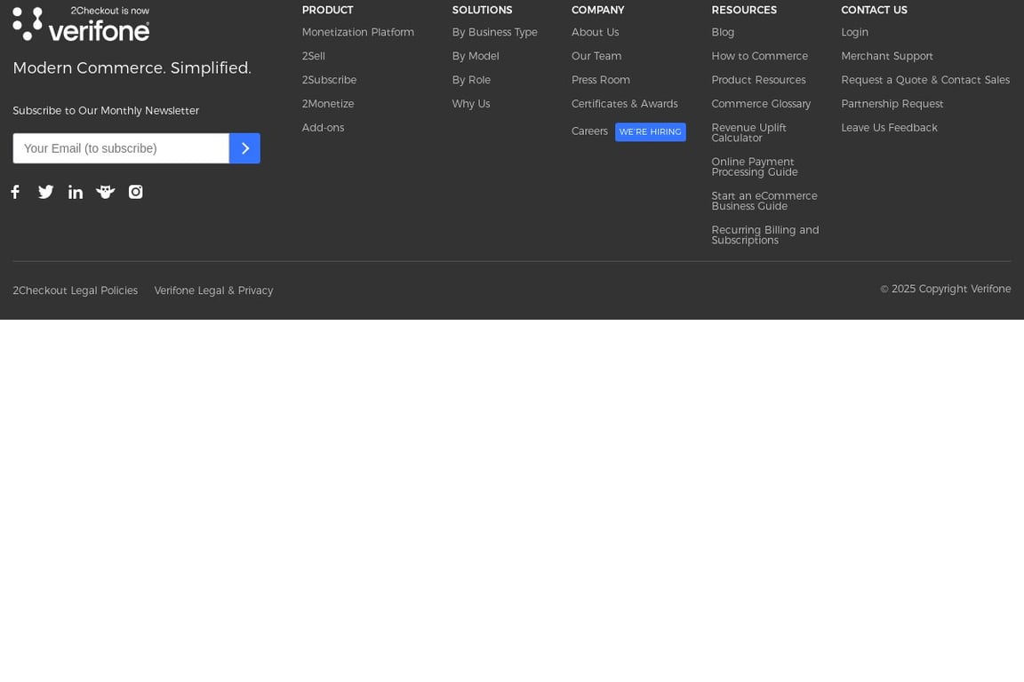Viewport: 1024px width, 682px height.
Task: Click the SOLUTIONS column heading
Action: pyautogui.click(x=482, y=10)
